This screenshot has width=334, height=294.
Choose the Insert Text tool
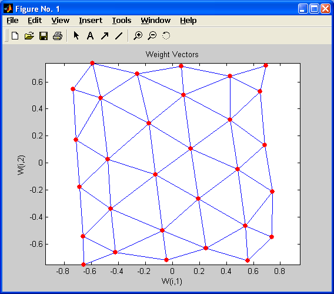click(90, 35)
